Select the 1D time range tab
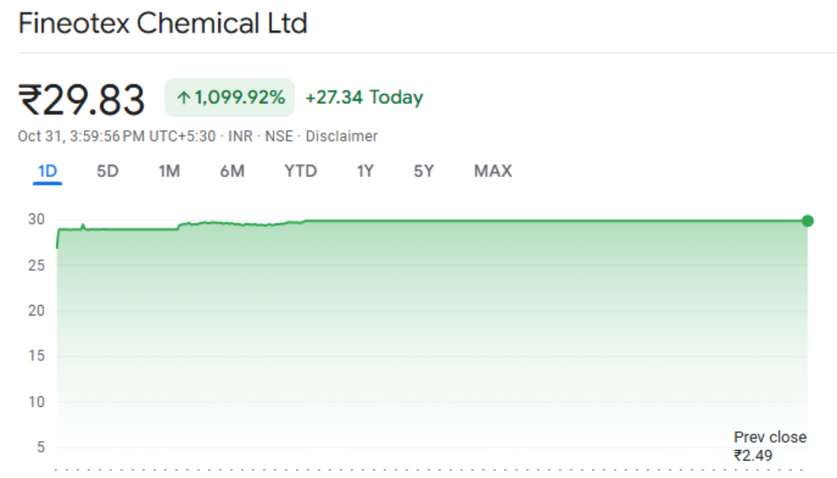The image size is (837, 478). [45, 170]
